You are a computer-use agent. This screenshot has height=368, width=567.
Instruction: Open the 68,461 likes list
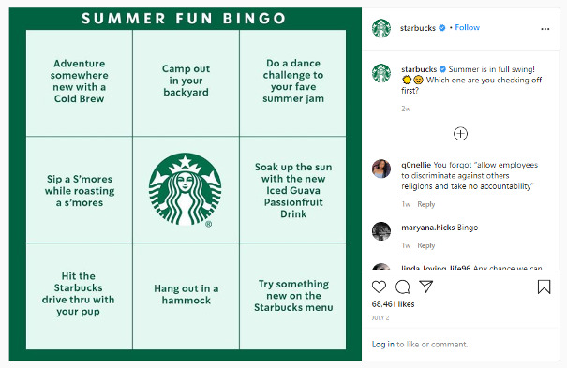[x=393, y=304]
